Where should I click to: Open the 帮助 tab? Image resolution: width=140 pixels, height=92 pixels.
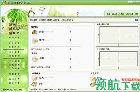tap(136, 14)
